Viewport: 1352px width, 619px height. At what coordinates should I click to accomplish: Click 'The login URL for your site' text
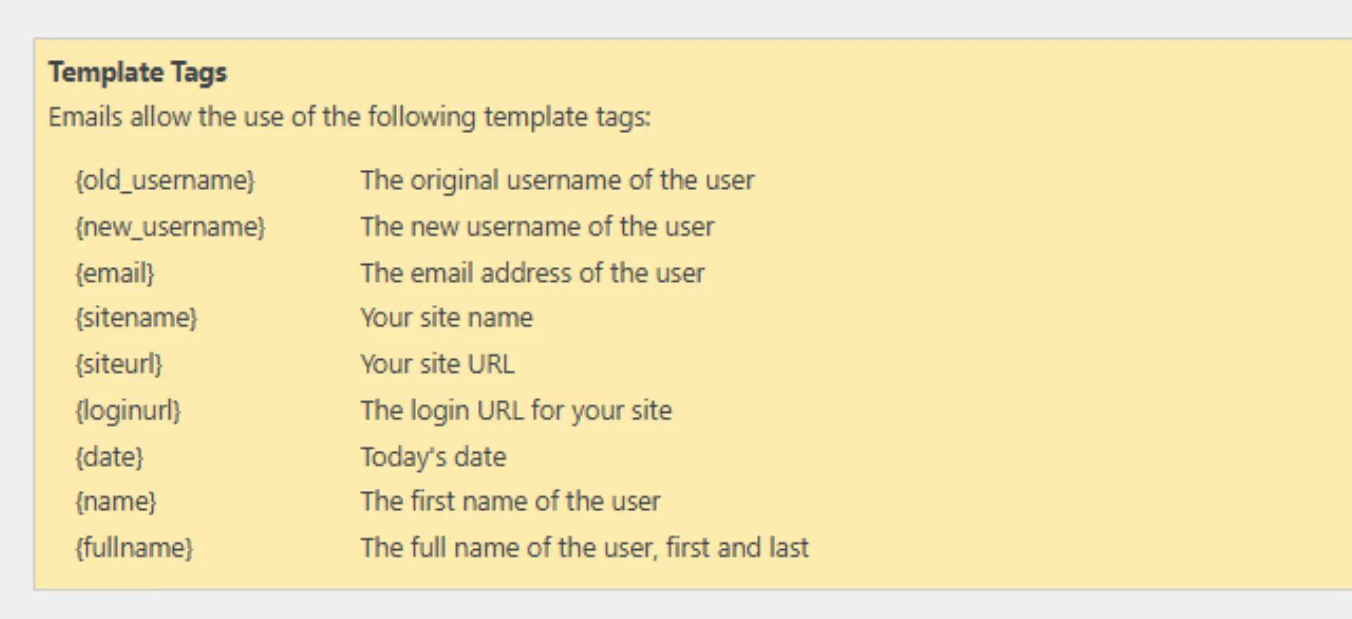pyautogui.click(x=516, y=411)
